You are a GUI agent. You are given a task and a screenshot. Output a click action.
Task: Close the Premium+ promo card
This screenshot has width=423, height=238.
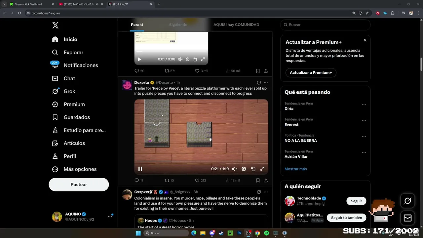(365, 40)
